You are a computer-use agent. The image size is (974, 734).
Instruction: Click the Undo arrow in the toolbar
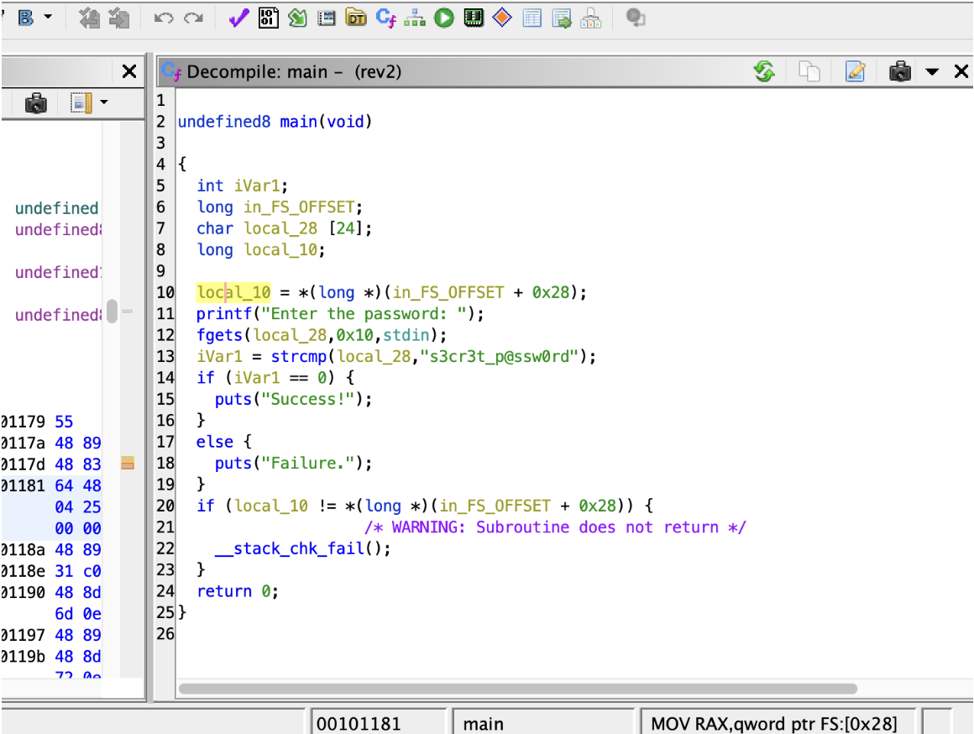[x=164, y=18]
